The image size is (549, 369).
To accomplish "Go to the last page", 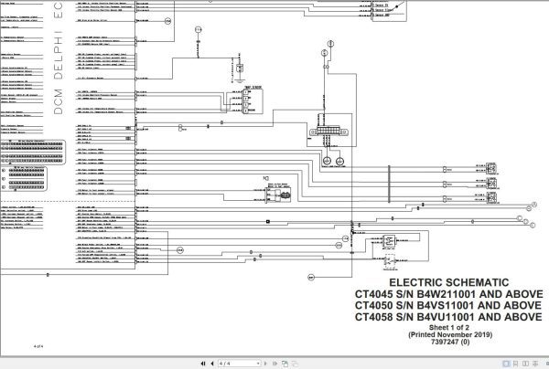I will (274, 364).
